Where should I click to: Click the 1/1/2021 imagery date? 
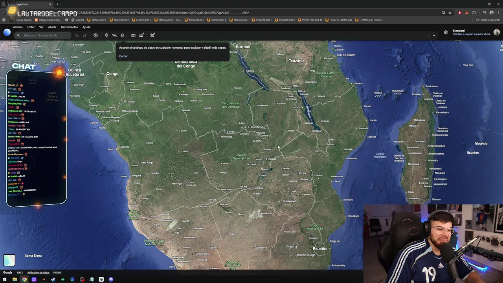(x=57, y=272)
